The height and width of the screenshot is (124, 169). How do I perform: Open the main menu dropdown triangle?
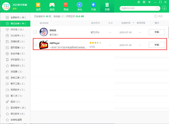[x=149, y=2]
